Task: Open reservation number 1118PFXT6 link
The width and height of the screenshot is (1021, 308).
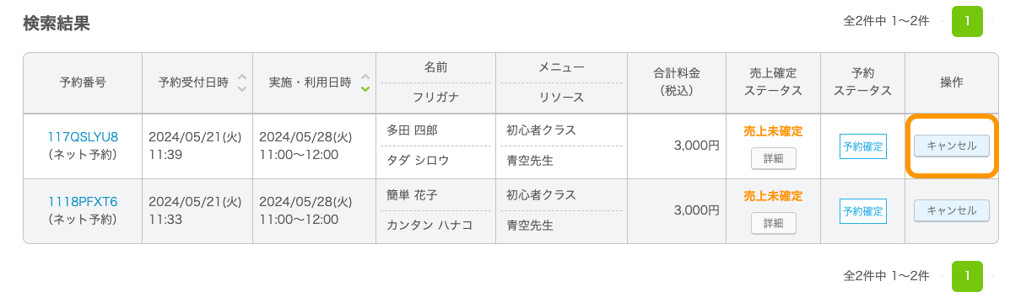Action: (83, 201)
